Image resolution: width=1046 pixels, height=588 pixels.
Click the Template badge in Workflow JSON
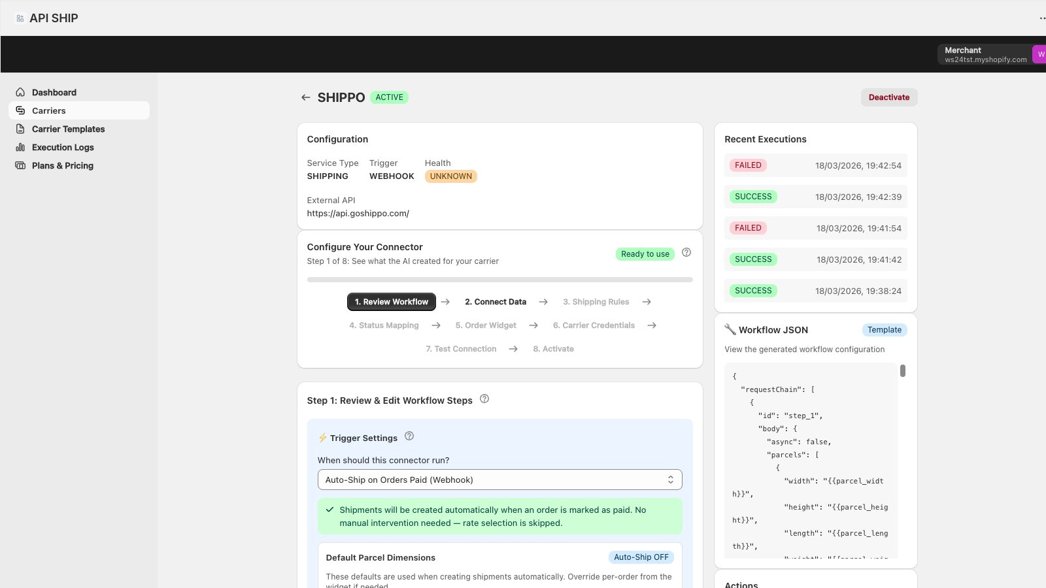point(885,330)
